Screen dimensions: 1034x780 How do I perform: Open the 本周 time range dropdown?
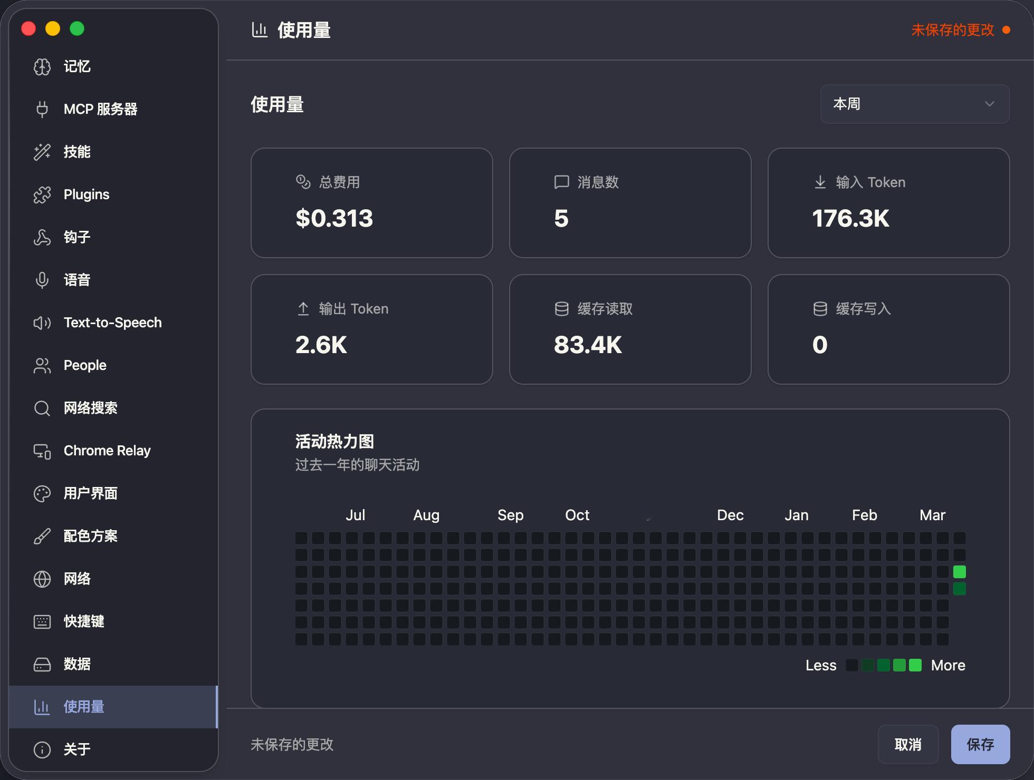pos(914,104)
